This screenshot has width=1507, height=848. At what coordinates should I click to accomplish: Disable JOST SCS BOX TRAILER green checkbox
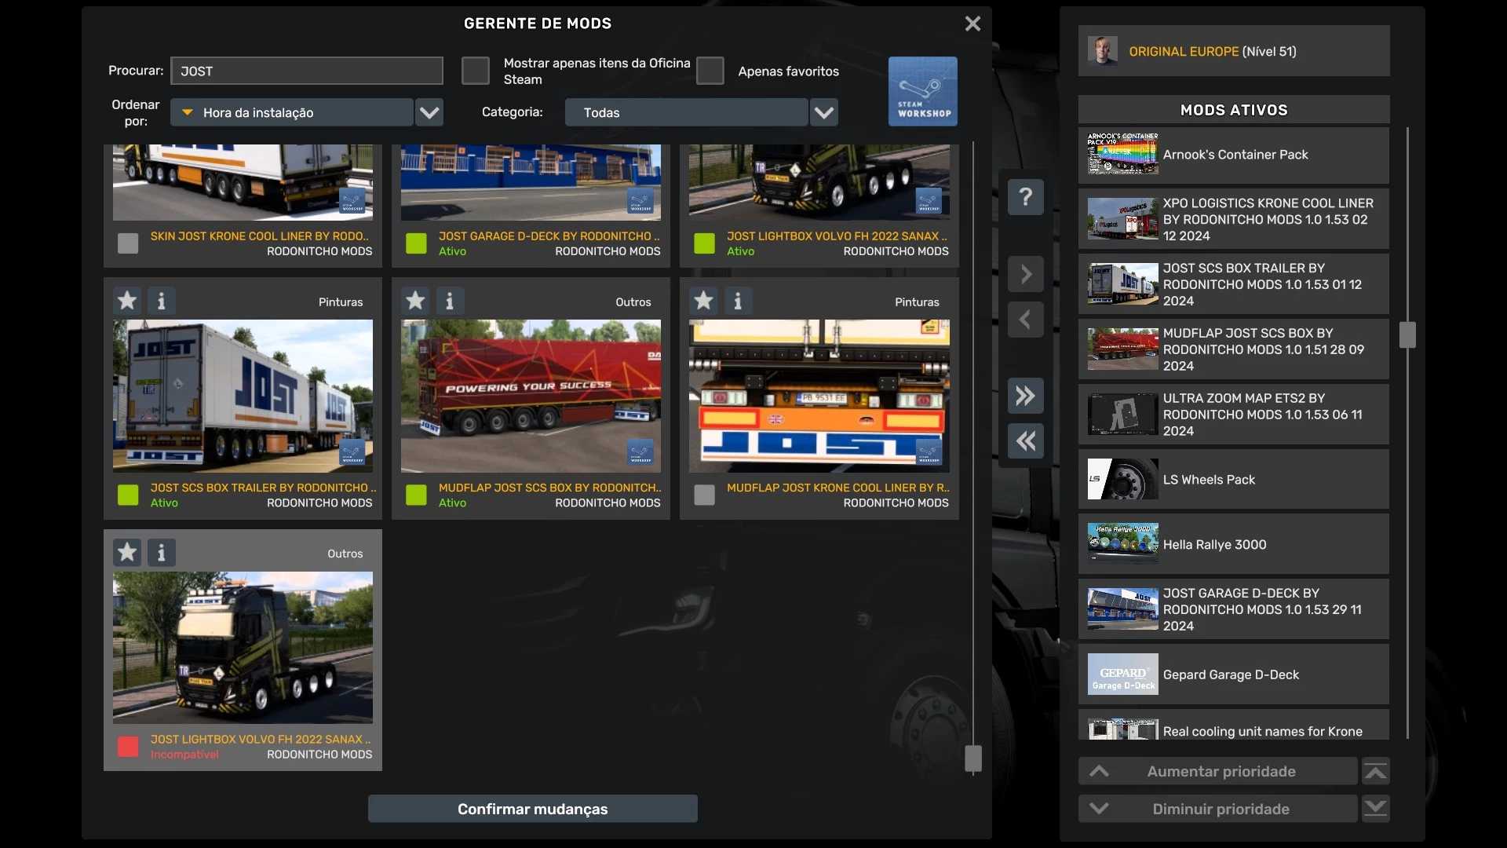(128, 495)
